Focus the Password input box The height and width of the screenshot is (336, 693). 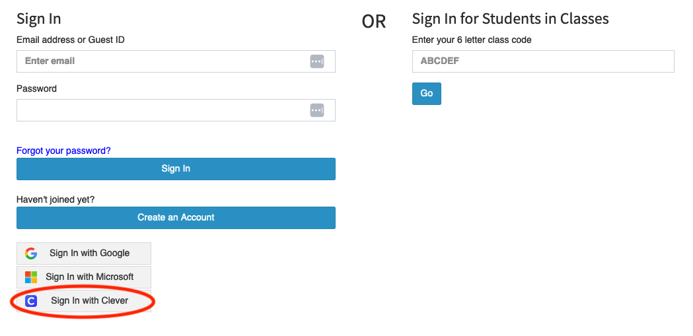[x=162, y=110]
